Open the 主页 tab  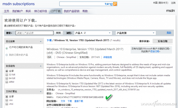point(6,11)
